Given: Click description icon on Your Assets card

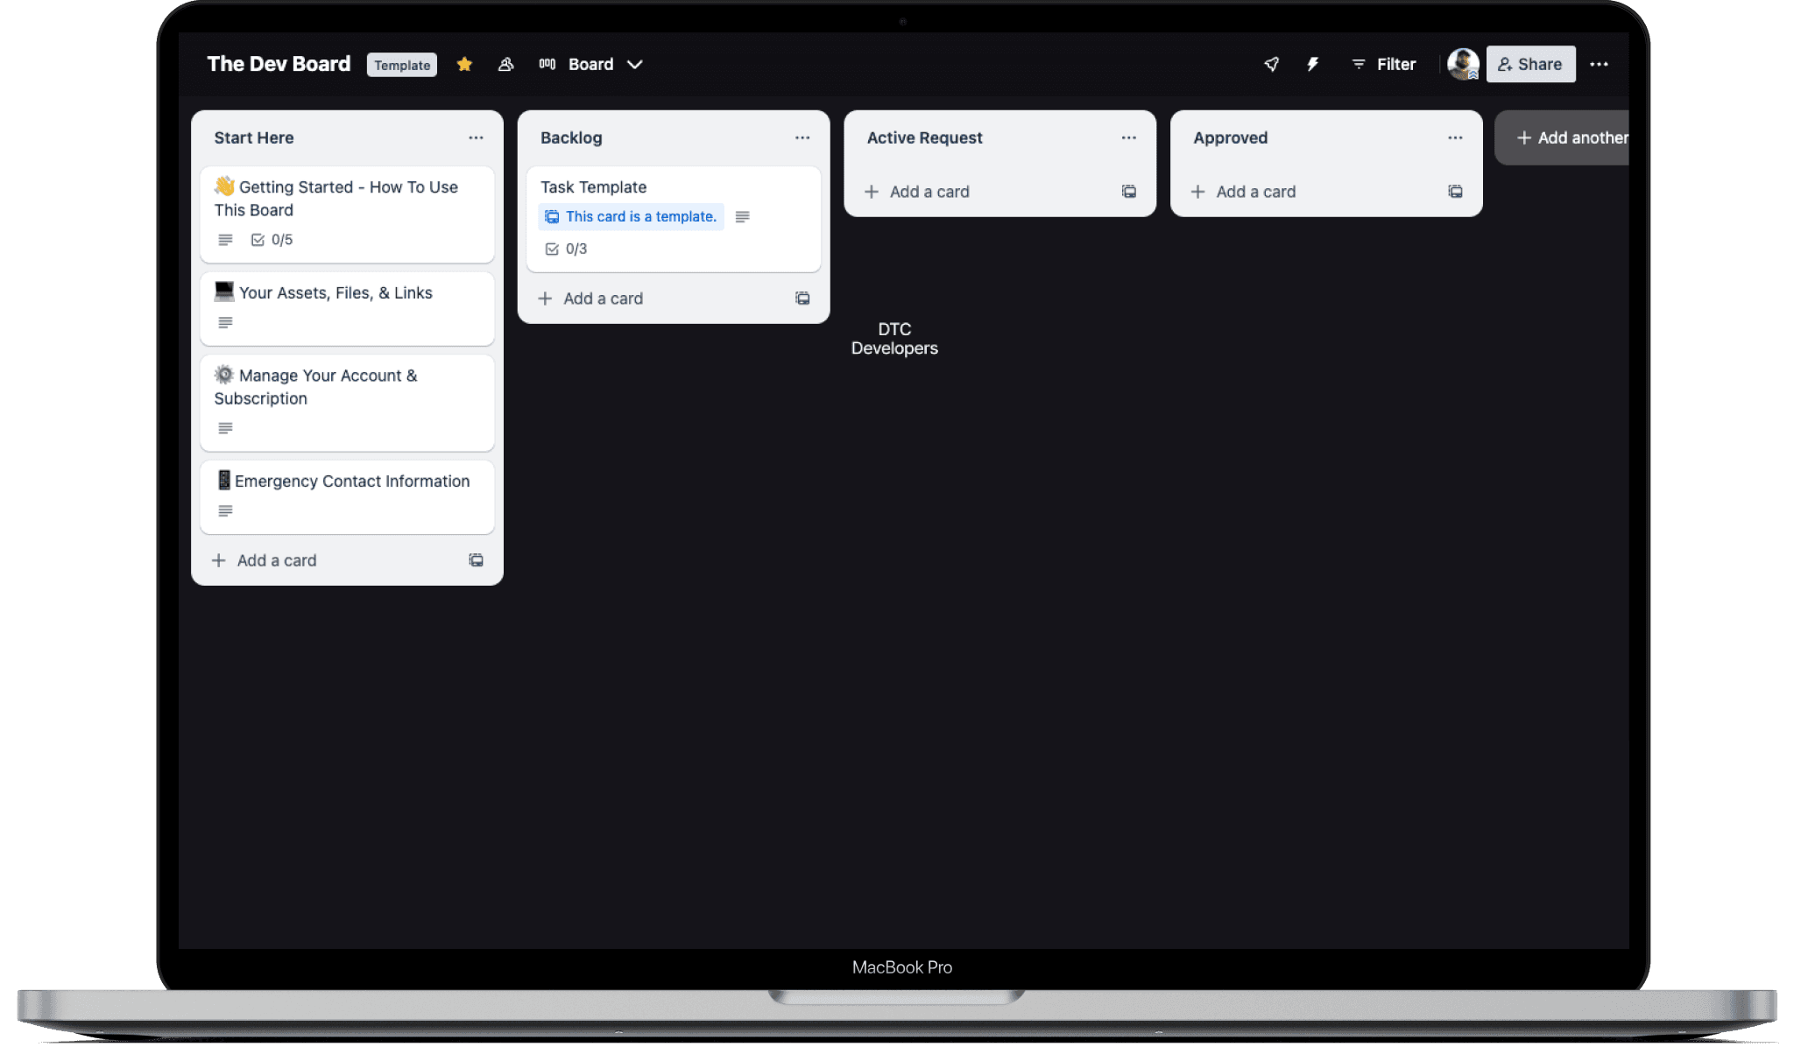Looking at the screenshot, I should click(225, 323).
